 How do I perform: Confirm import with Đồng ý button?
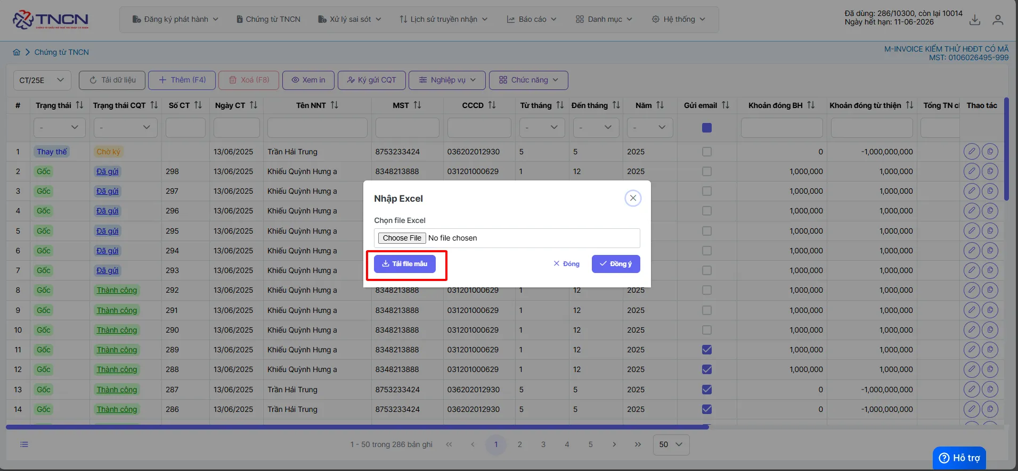point(616,264)
